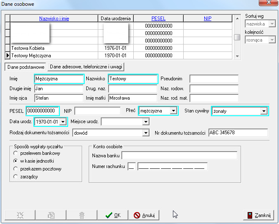The image size is (279, 224).
Task: Click the Nazwa banku input field
Action: pos(180,155)
